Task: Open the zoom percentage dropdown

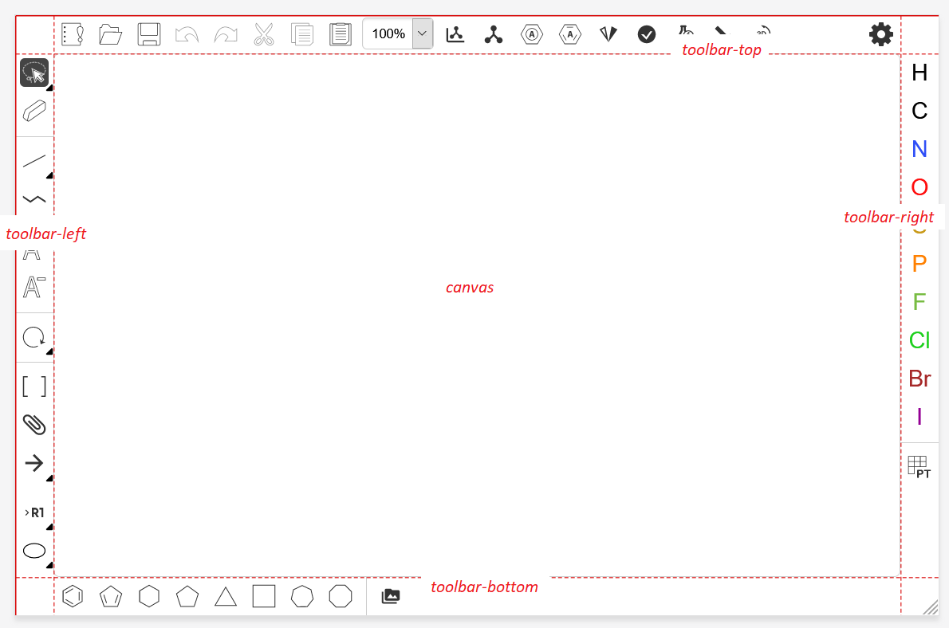Action: pos(421,34)
